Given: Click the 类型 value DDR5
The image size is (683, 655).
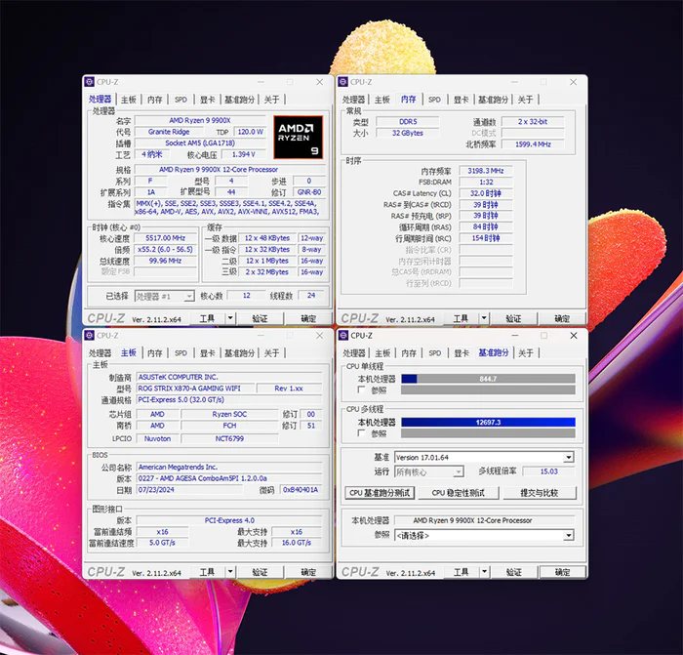Looking at the screenshot, I should 408,122.
